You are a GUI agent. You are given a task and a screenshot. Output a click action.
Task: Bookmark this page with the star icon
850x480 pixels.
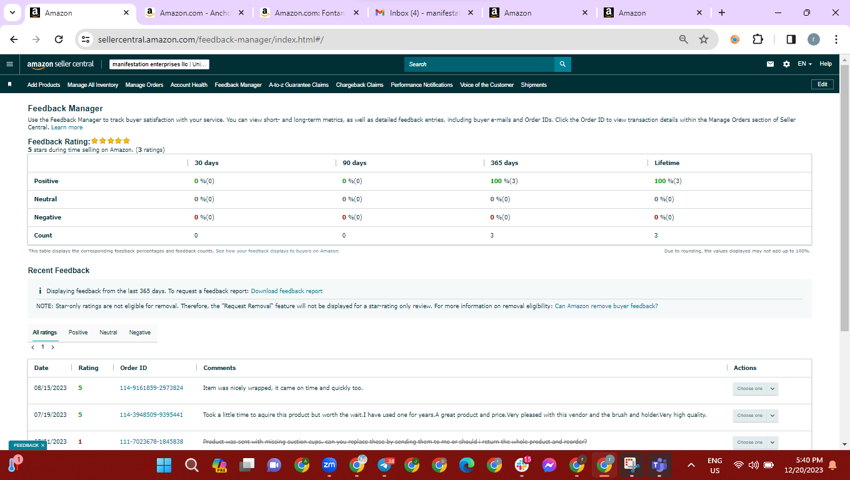click(704, 39)
